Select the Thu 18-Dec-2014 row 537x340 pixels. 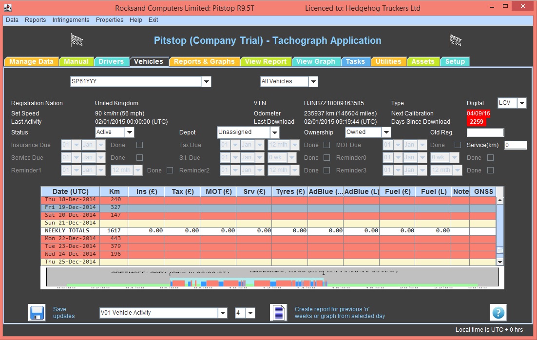[x=268, y=199]
